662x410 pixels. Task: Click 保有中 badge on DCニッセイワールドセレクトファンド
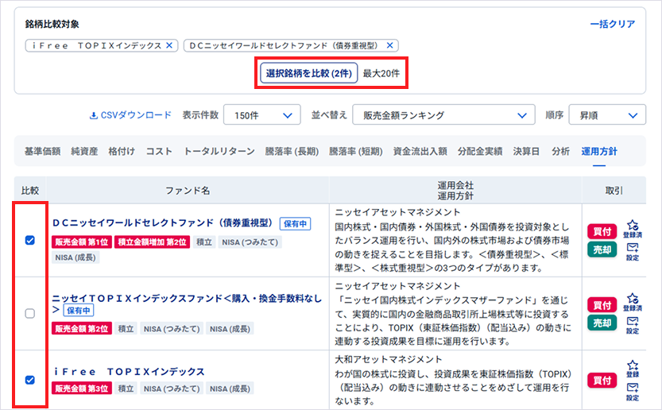click(295, 224)
